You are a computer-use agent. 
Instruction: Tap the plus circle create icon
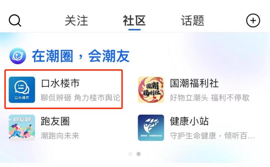[x=253, y=21]
